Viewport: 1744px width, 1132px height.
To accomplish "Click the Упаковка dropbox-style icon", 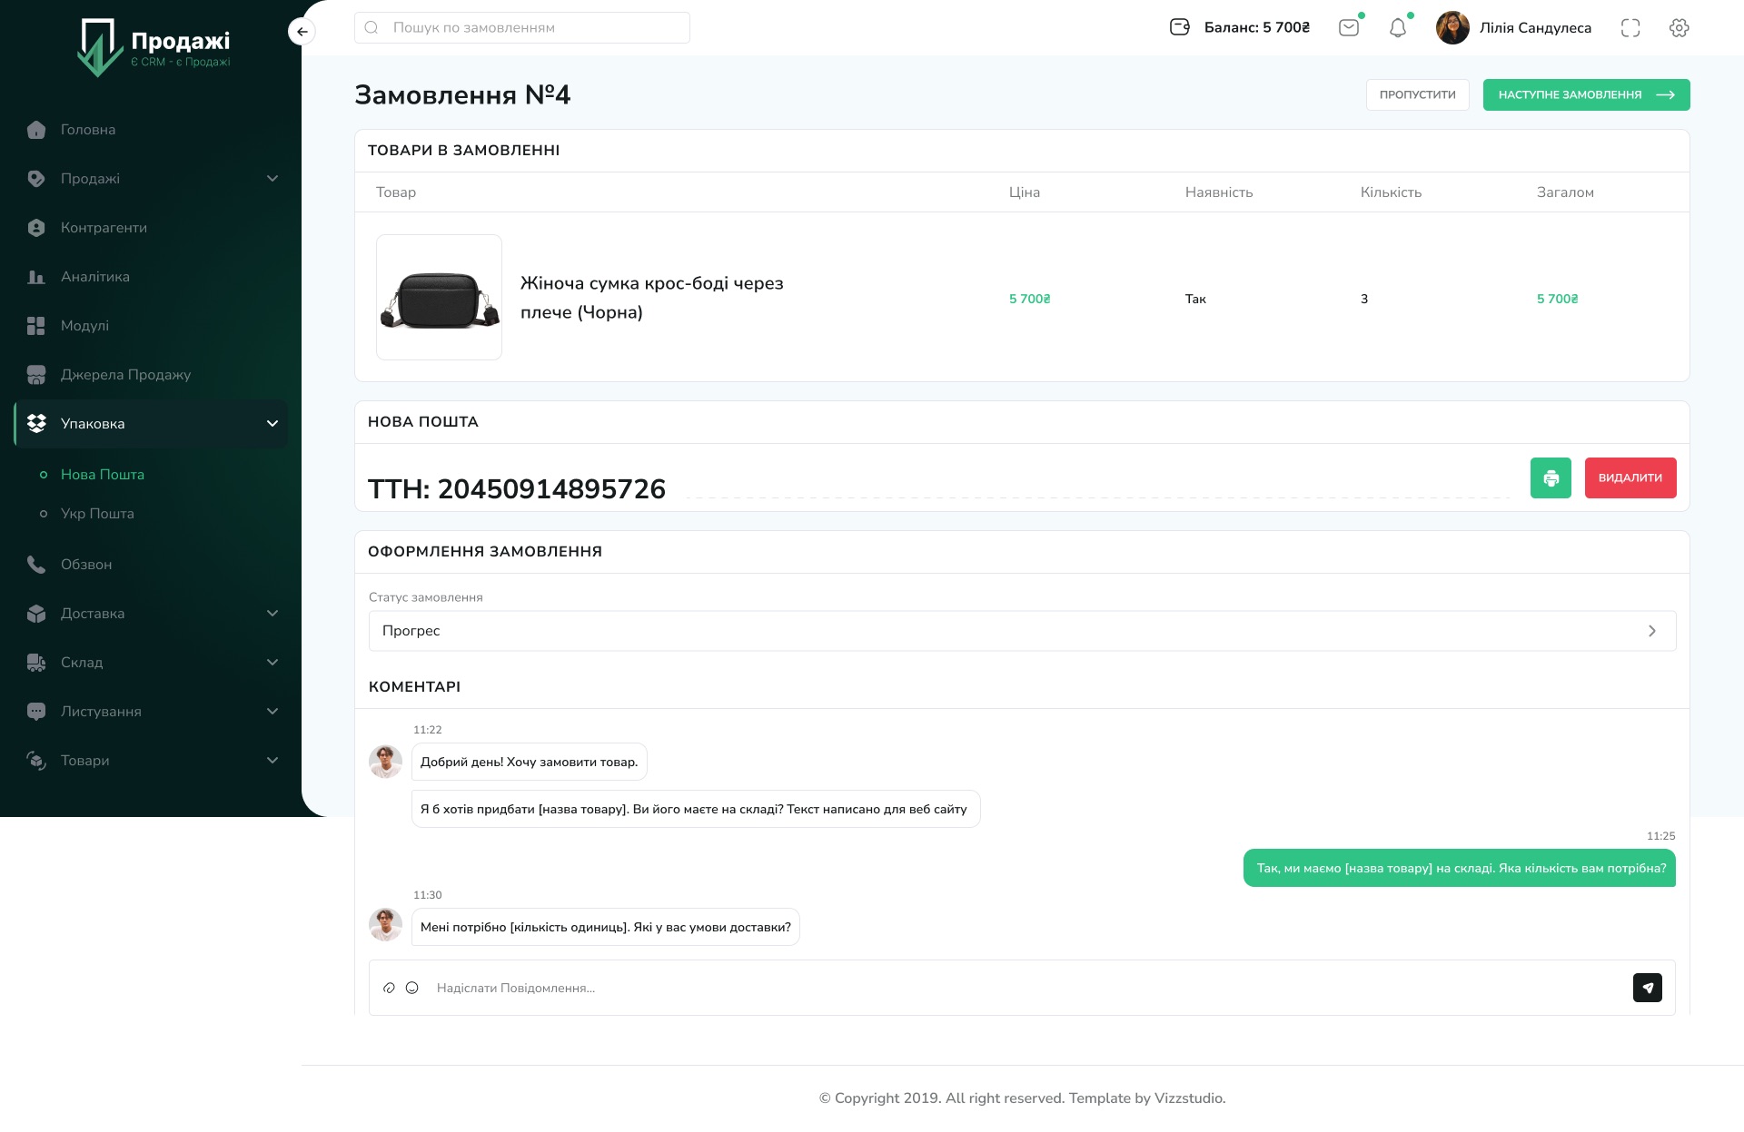I will (36, 424).
